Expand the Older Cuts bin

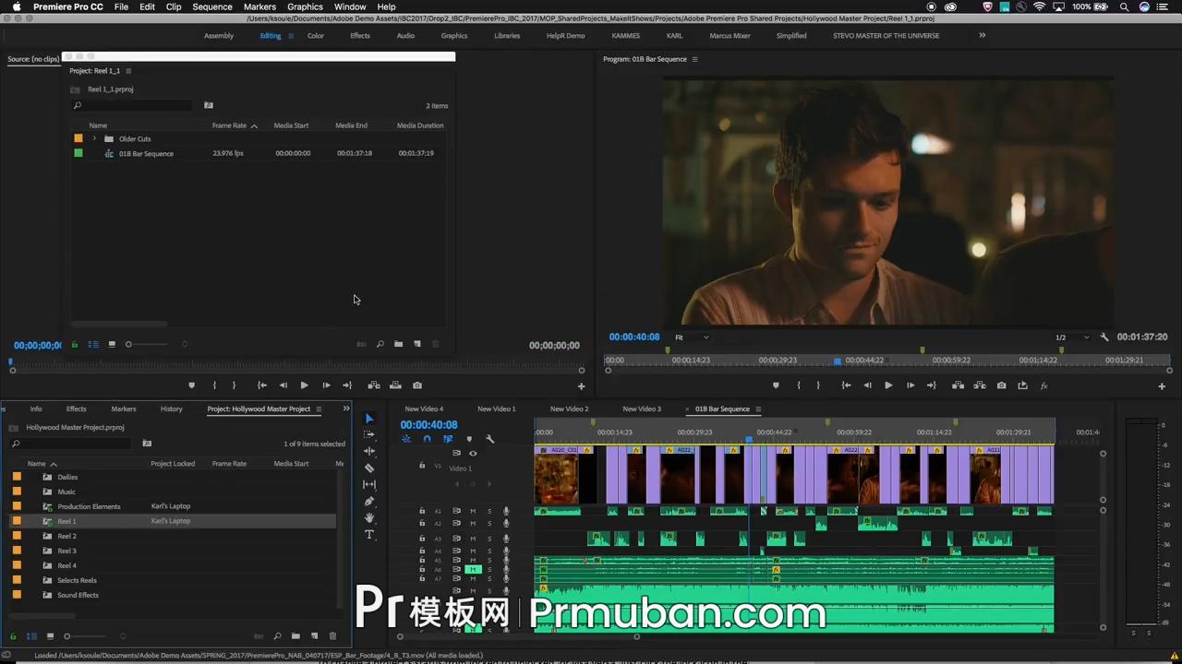[x=94, y=138]
